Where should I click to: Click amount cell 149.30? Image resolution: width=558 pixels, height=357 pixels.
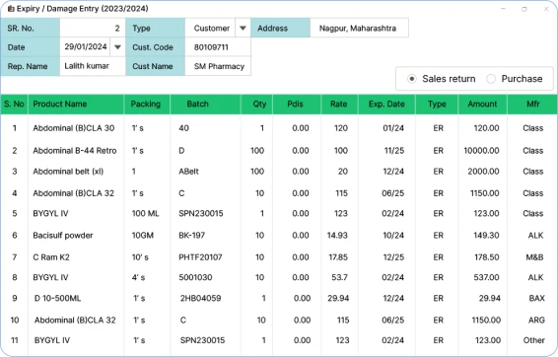pyautogui.click(x=486, y=236)
